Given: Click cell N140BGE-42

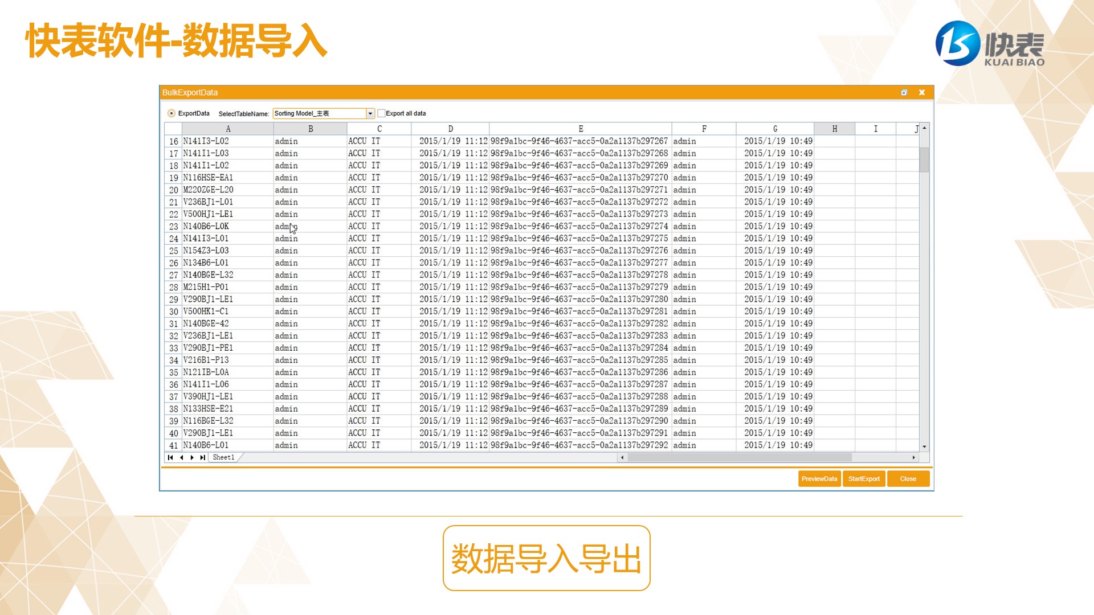Looking at the screenshot, I should 228,323.
